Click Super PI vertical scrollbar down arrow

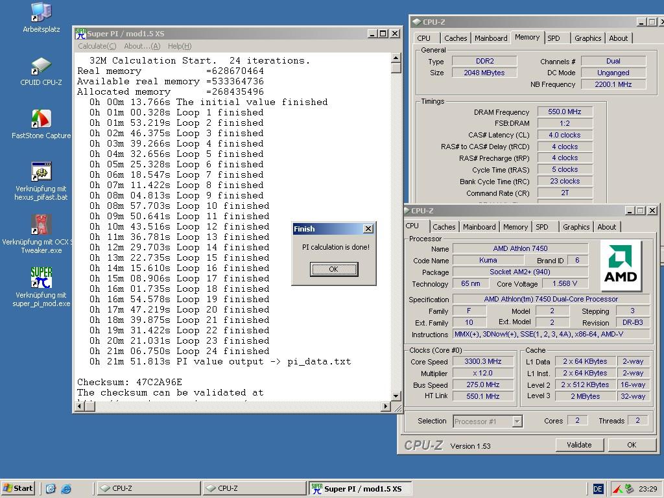396,396
